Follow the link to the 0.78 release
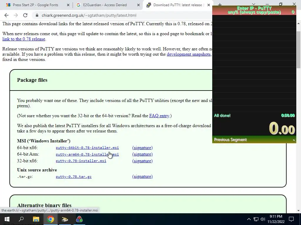Image resolution: width=301 pixels, height=225 pixels. [24, 39]
